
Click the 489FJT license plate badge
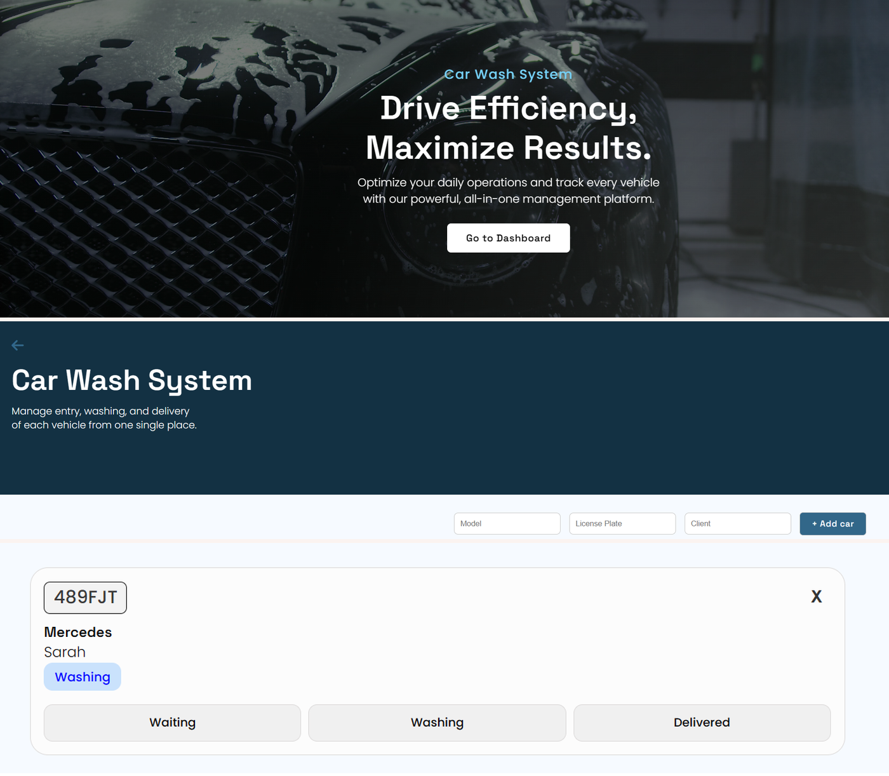pos(85,598)
